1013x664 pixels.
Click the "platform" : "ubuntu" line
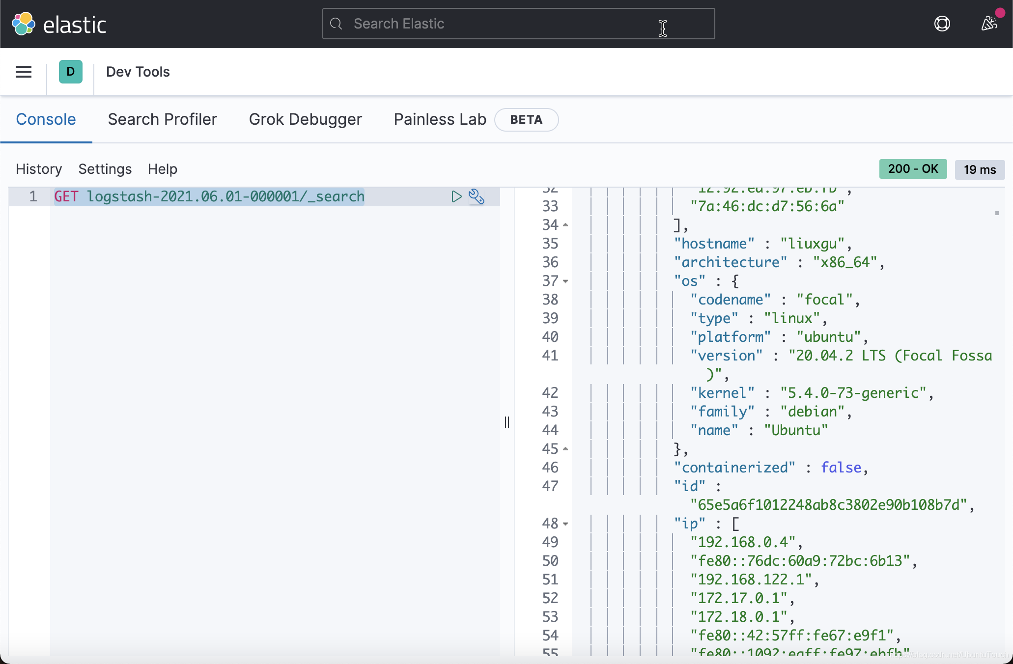pyautogui.click(x=779, y=337)
